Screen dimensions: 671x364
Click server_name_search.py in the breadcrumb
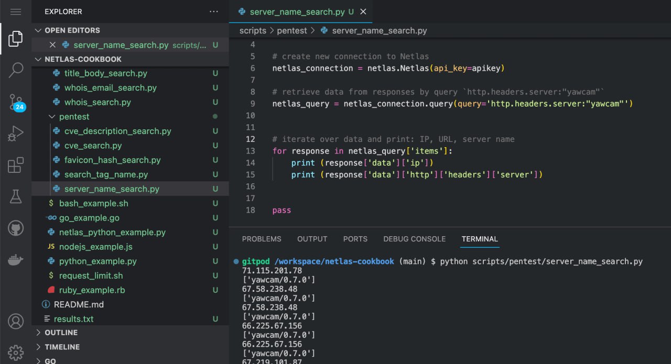click(380, 30)
